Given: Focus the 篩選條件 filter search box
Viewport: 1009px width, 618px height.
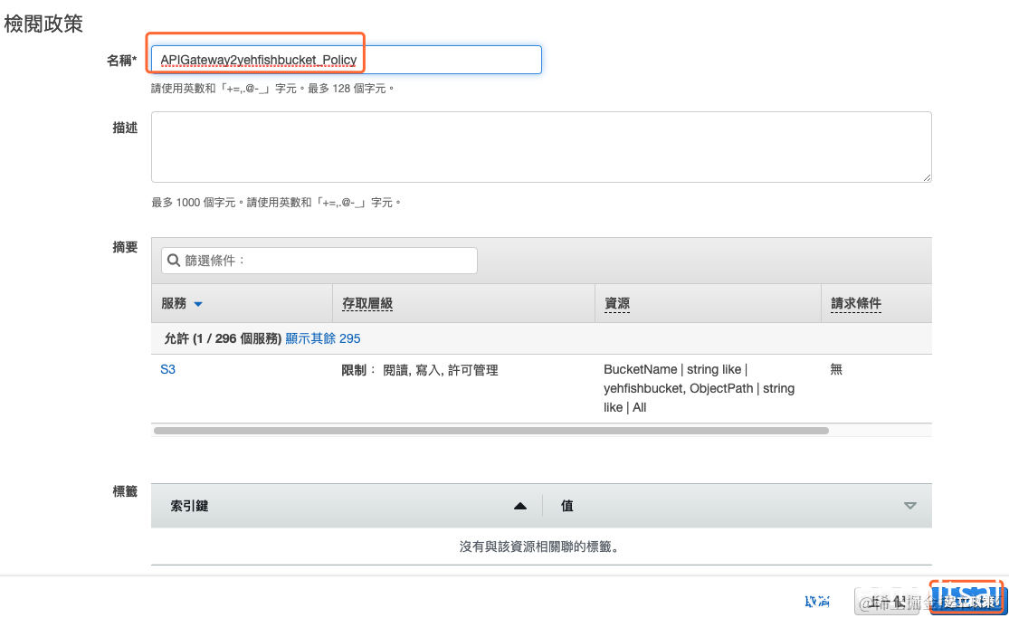Looking at the screenshot, I should pos(319,261).
